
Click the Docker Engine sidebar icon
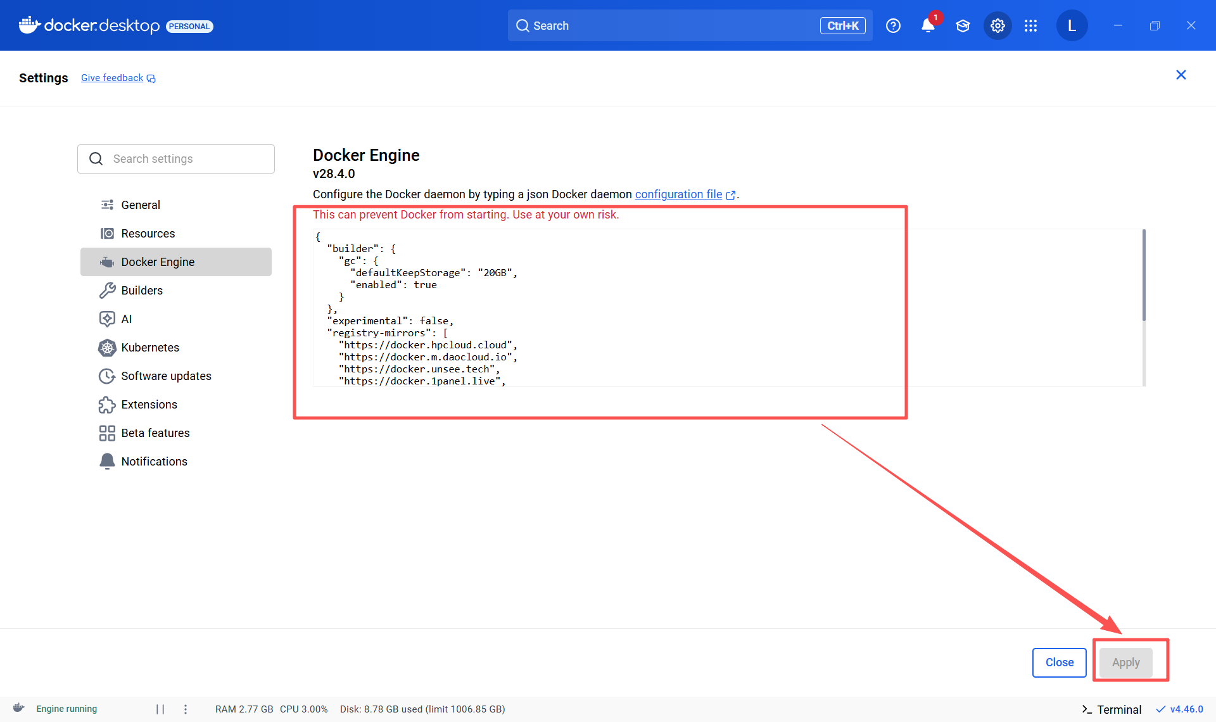(107, 262)
